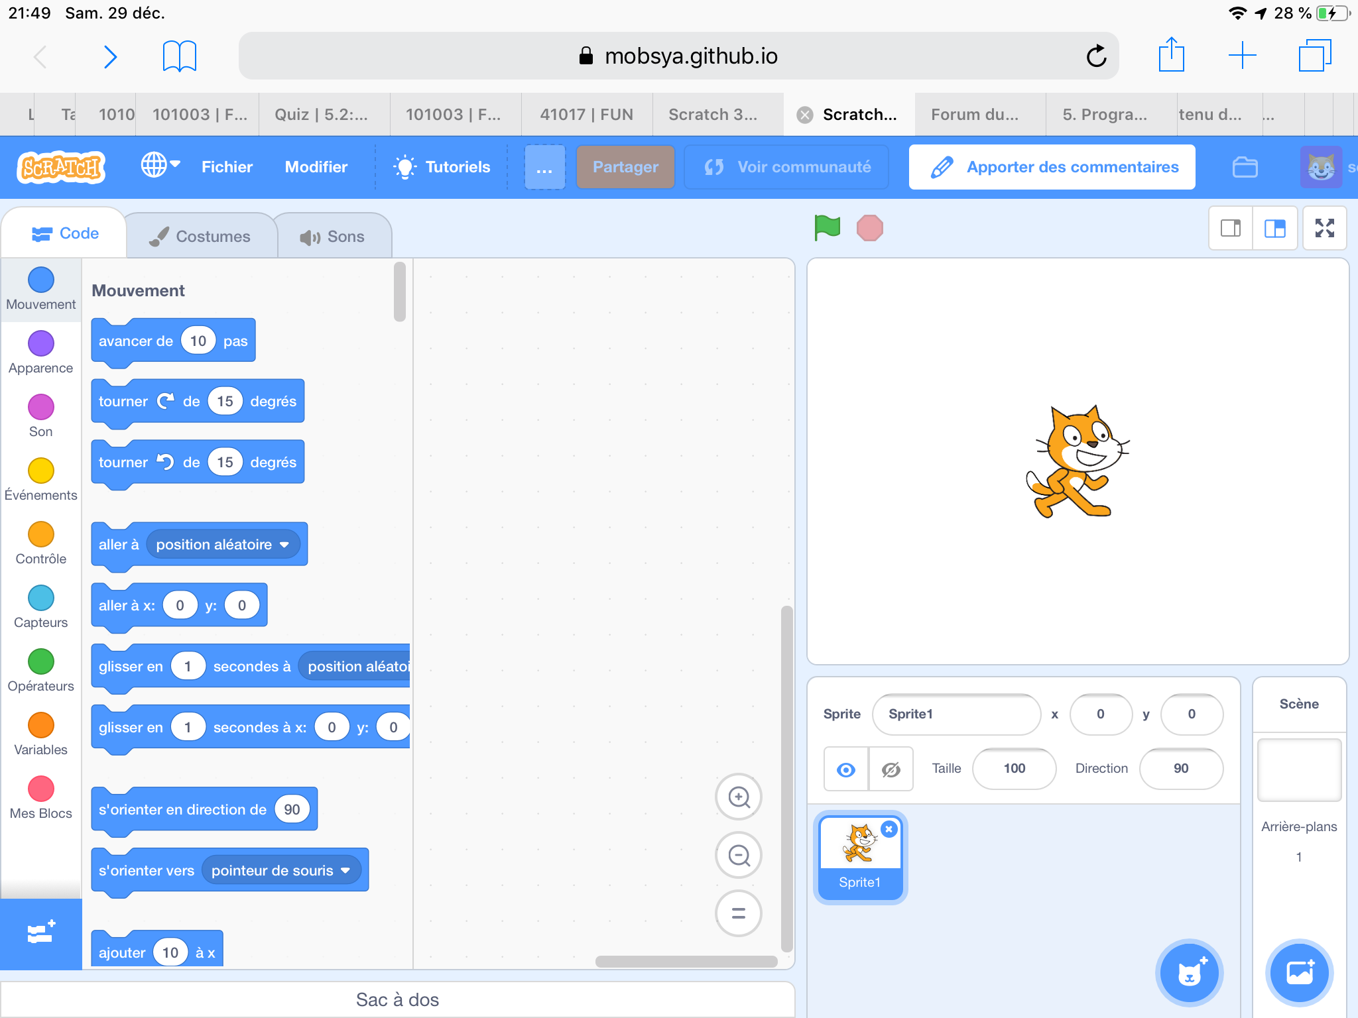The image size is (1358, 1018).
Task: Select the Contrôle block category
Action: [41, 543]
